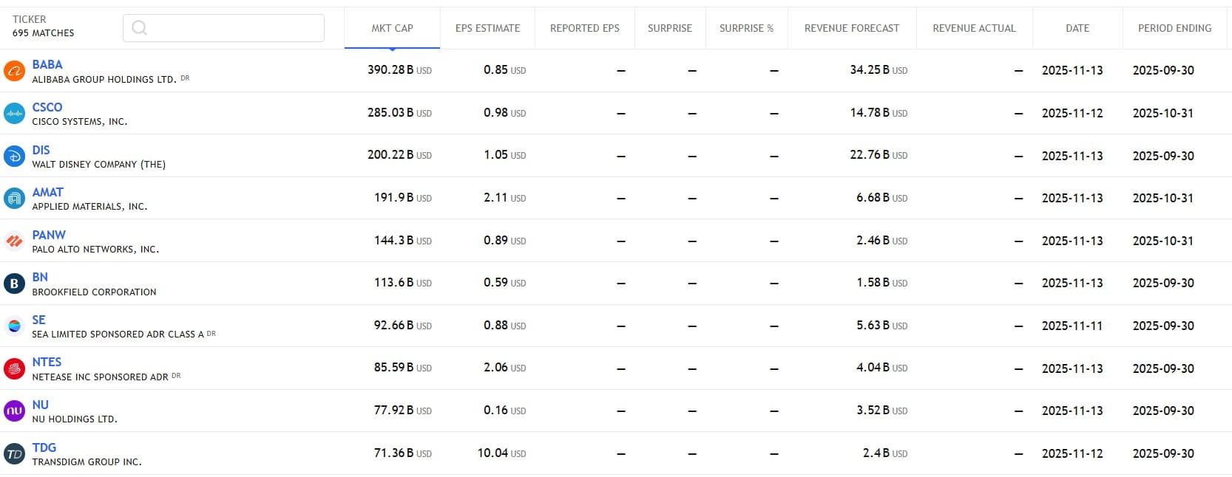Viewport: 1232px width, 477px height.
Task: Sort by the MKT CAP column header
Action: (x=392, y=28)
